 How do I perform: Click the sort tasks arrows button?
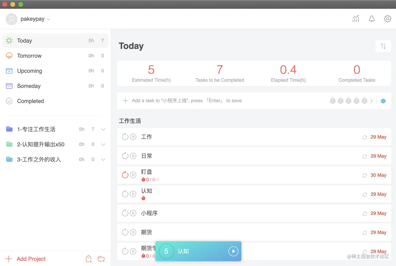(x=383, y=46)
